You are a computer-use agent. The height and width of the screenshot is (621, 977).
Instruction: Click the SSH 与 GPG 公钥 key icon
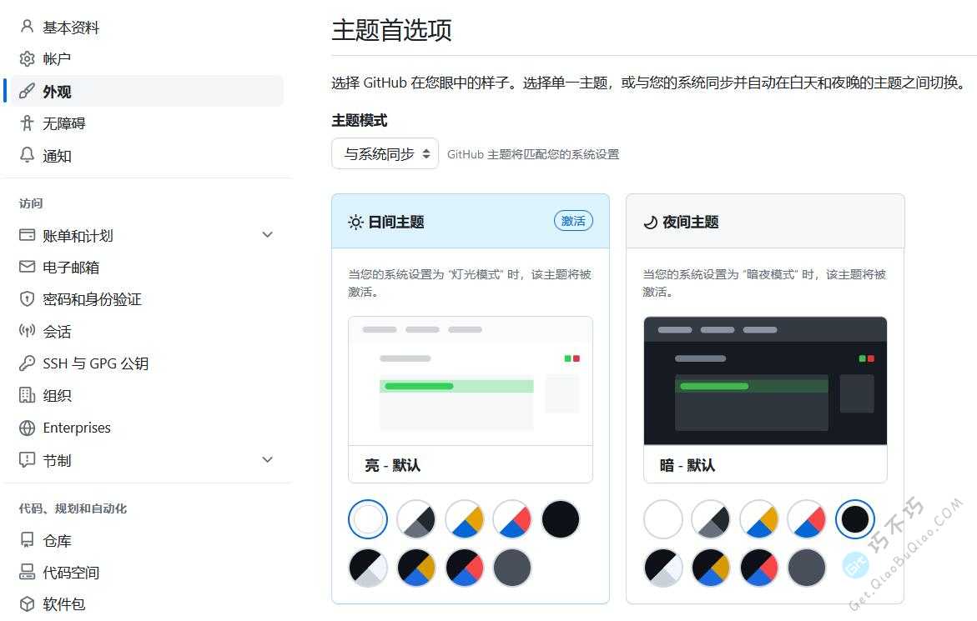(28, 363)
